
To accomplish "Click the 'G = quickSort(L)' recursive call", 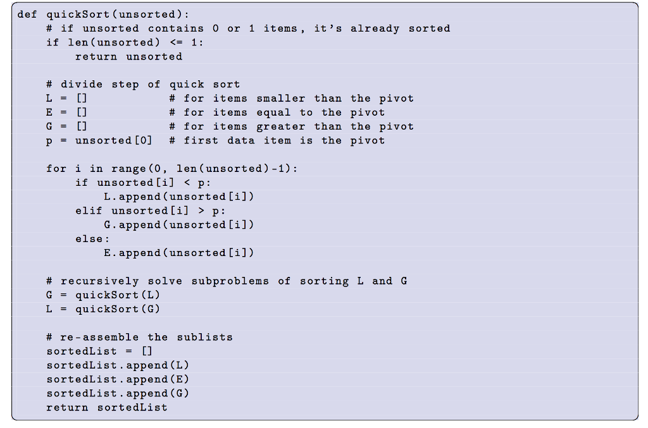I will [x=103, y=295].
